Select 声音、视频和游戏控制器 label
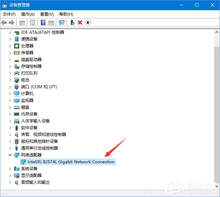 click(x=44, y=135)
